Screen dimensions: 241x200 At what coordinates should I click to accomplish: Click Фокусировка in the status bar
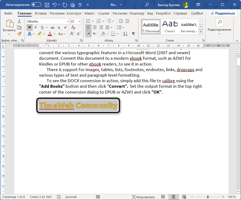[143, 197]
